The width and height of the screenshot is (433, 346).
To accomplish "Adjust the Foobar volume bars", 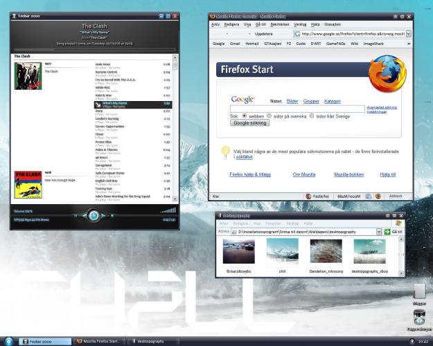I will click(168, 209).
